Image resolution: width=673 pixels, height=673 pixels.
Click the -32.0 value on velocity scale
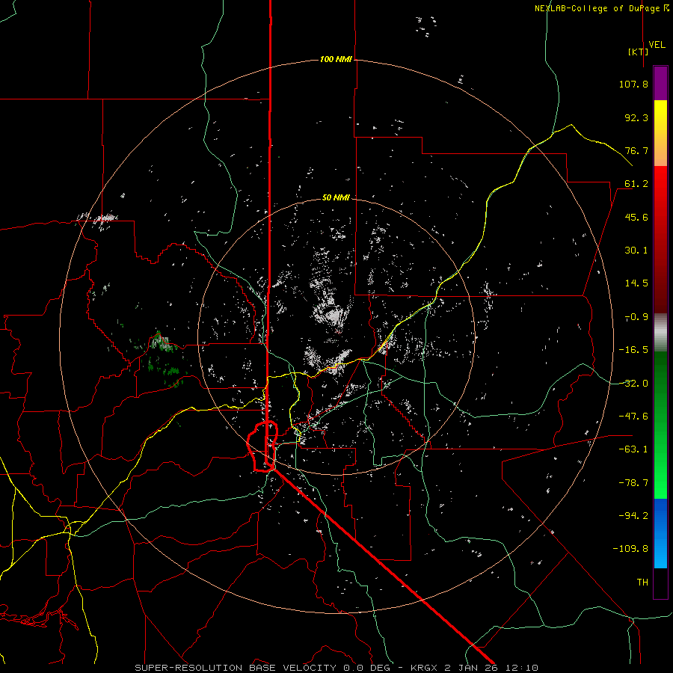633,384
